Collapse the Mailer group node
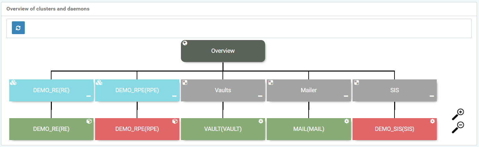Screen dimensions: 479x147 (346, 96)
